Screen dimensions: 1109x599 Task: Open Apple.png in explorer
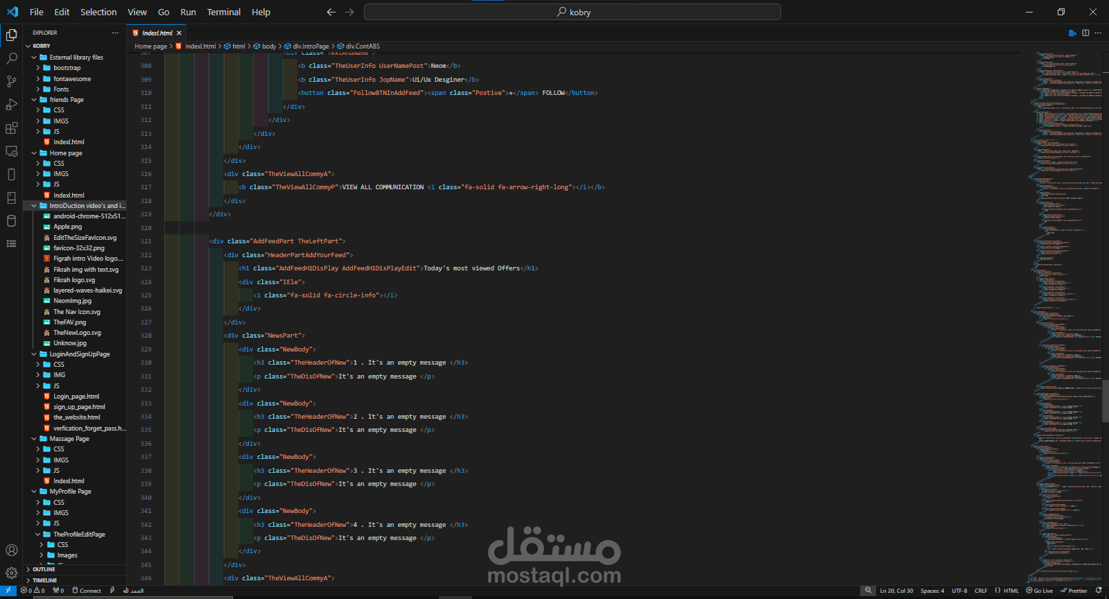[76, 227]
